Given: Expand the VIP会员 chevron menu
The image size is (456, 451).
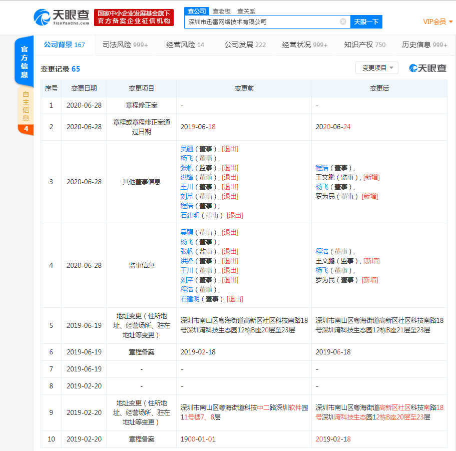Looking at the screenshot, I should click(451, 22).
